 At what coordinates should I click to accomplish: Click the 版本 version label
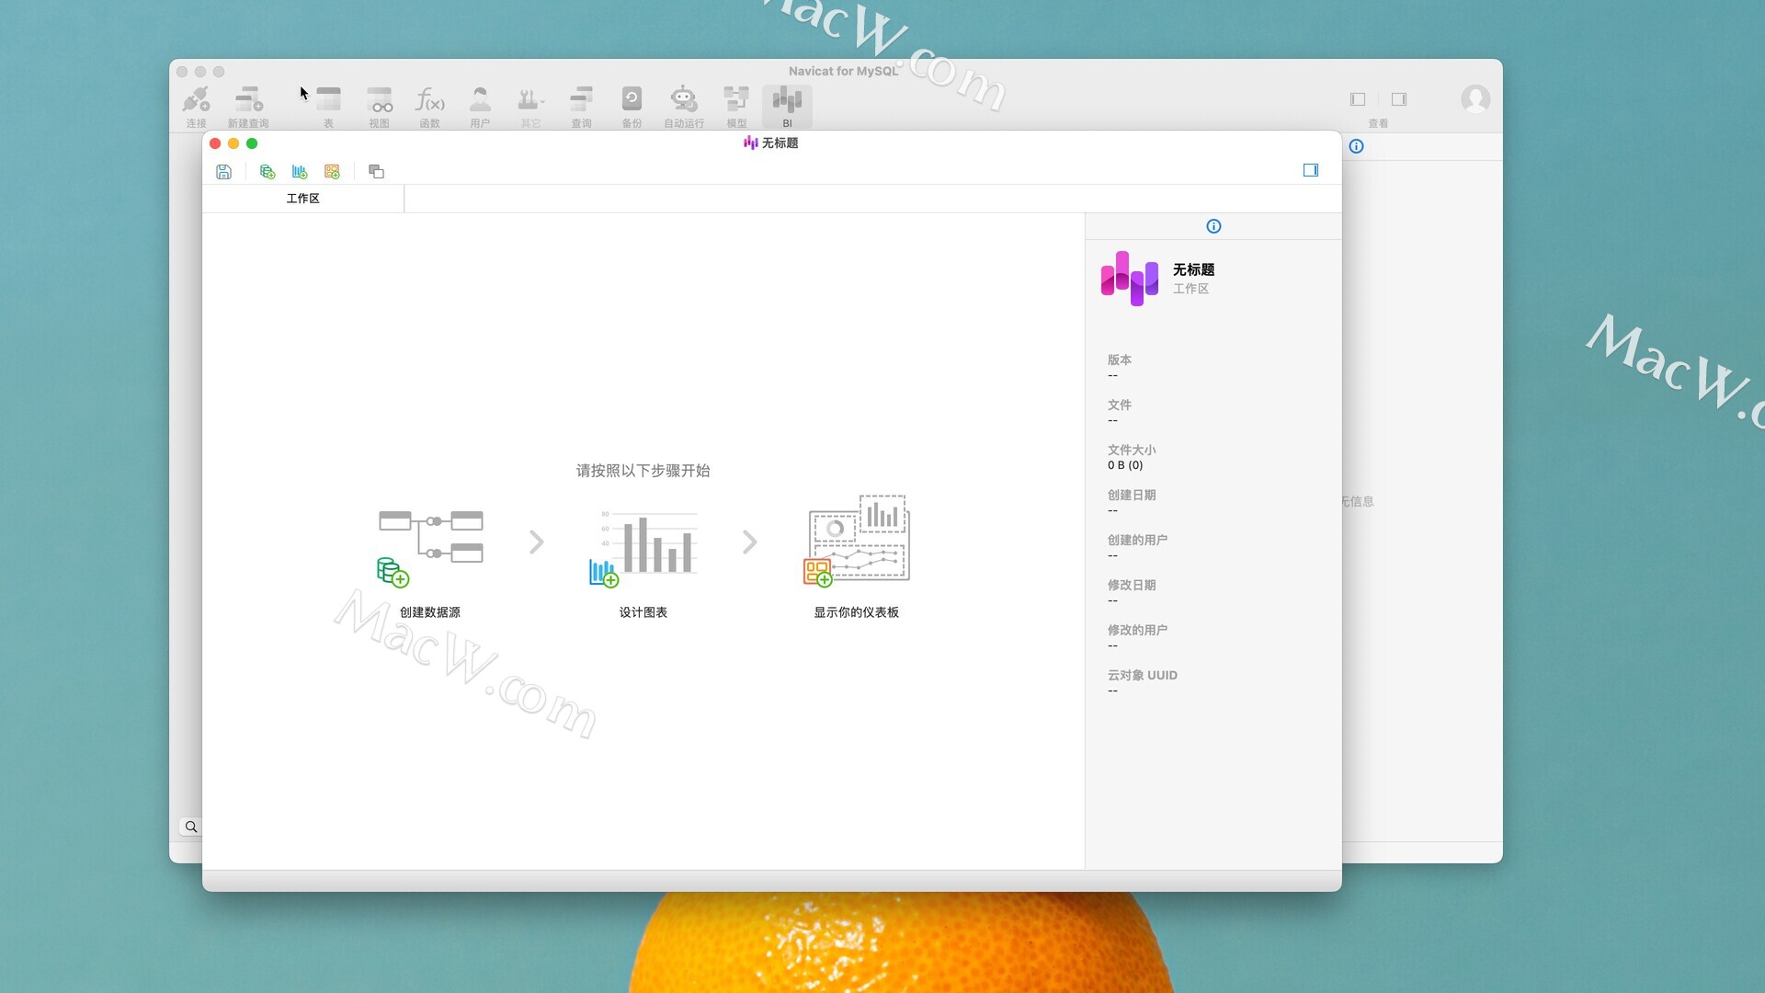point(1119,360)
